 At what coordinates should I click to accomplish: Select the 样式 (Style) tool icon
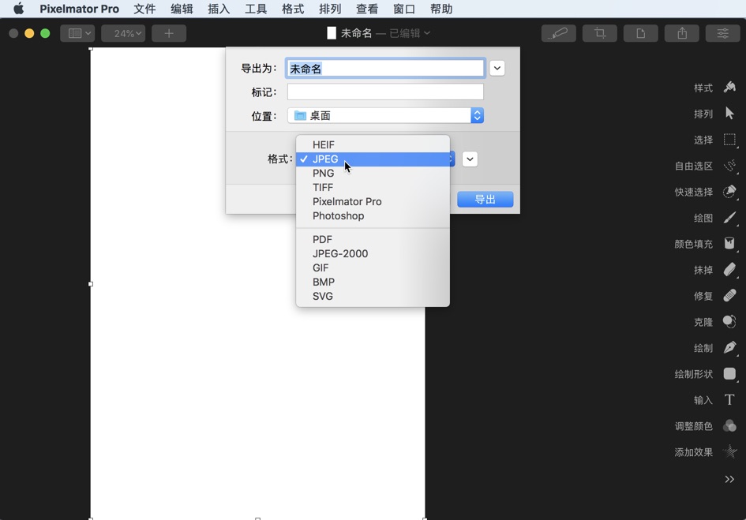[x=729, y=87]
